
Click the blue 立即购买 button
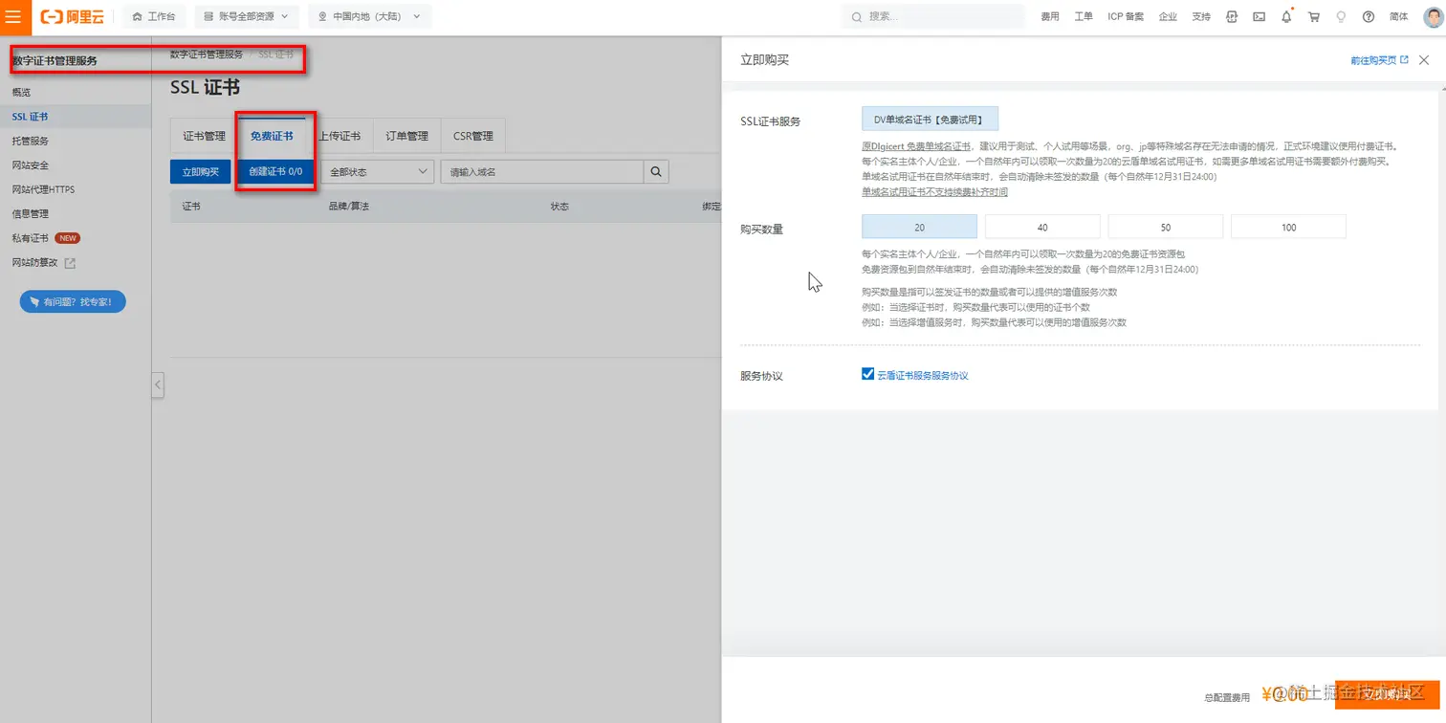click(201, 172)
